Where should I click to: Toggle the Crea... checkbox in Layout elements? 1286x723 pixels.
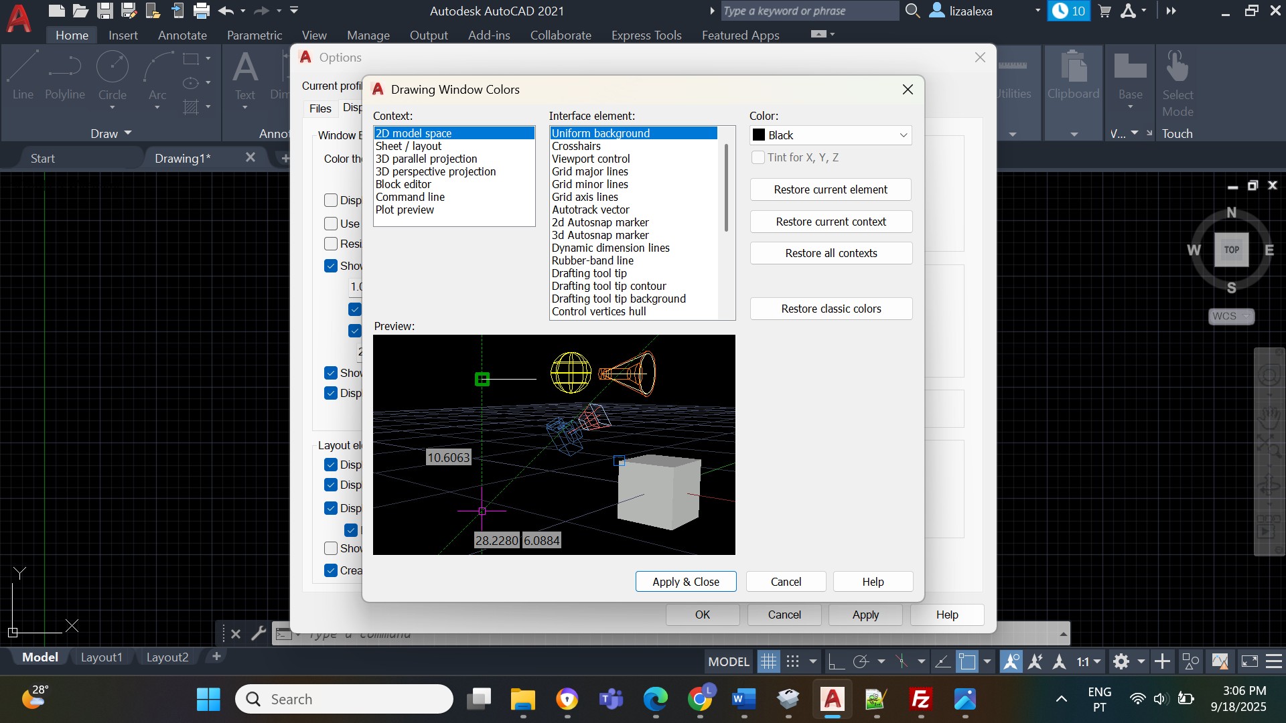(331, 570)
